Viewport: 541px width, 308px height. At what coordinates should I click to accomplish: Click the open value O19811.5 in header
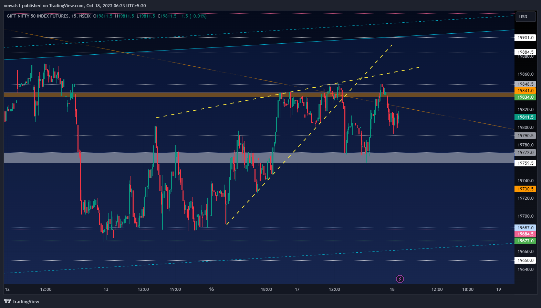pos(103,16)
